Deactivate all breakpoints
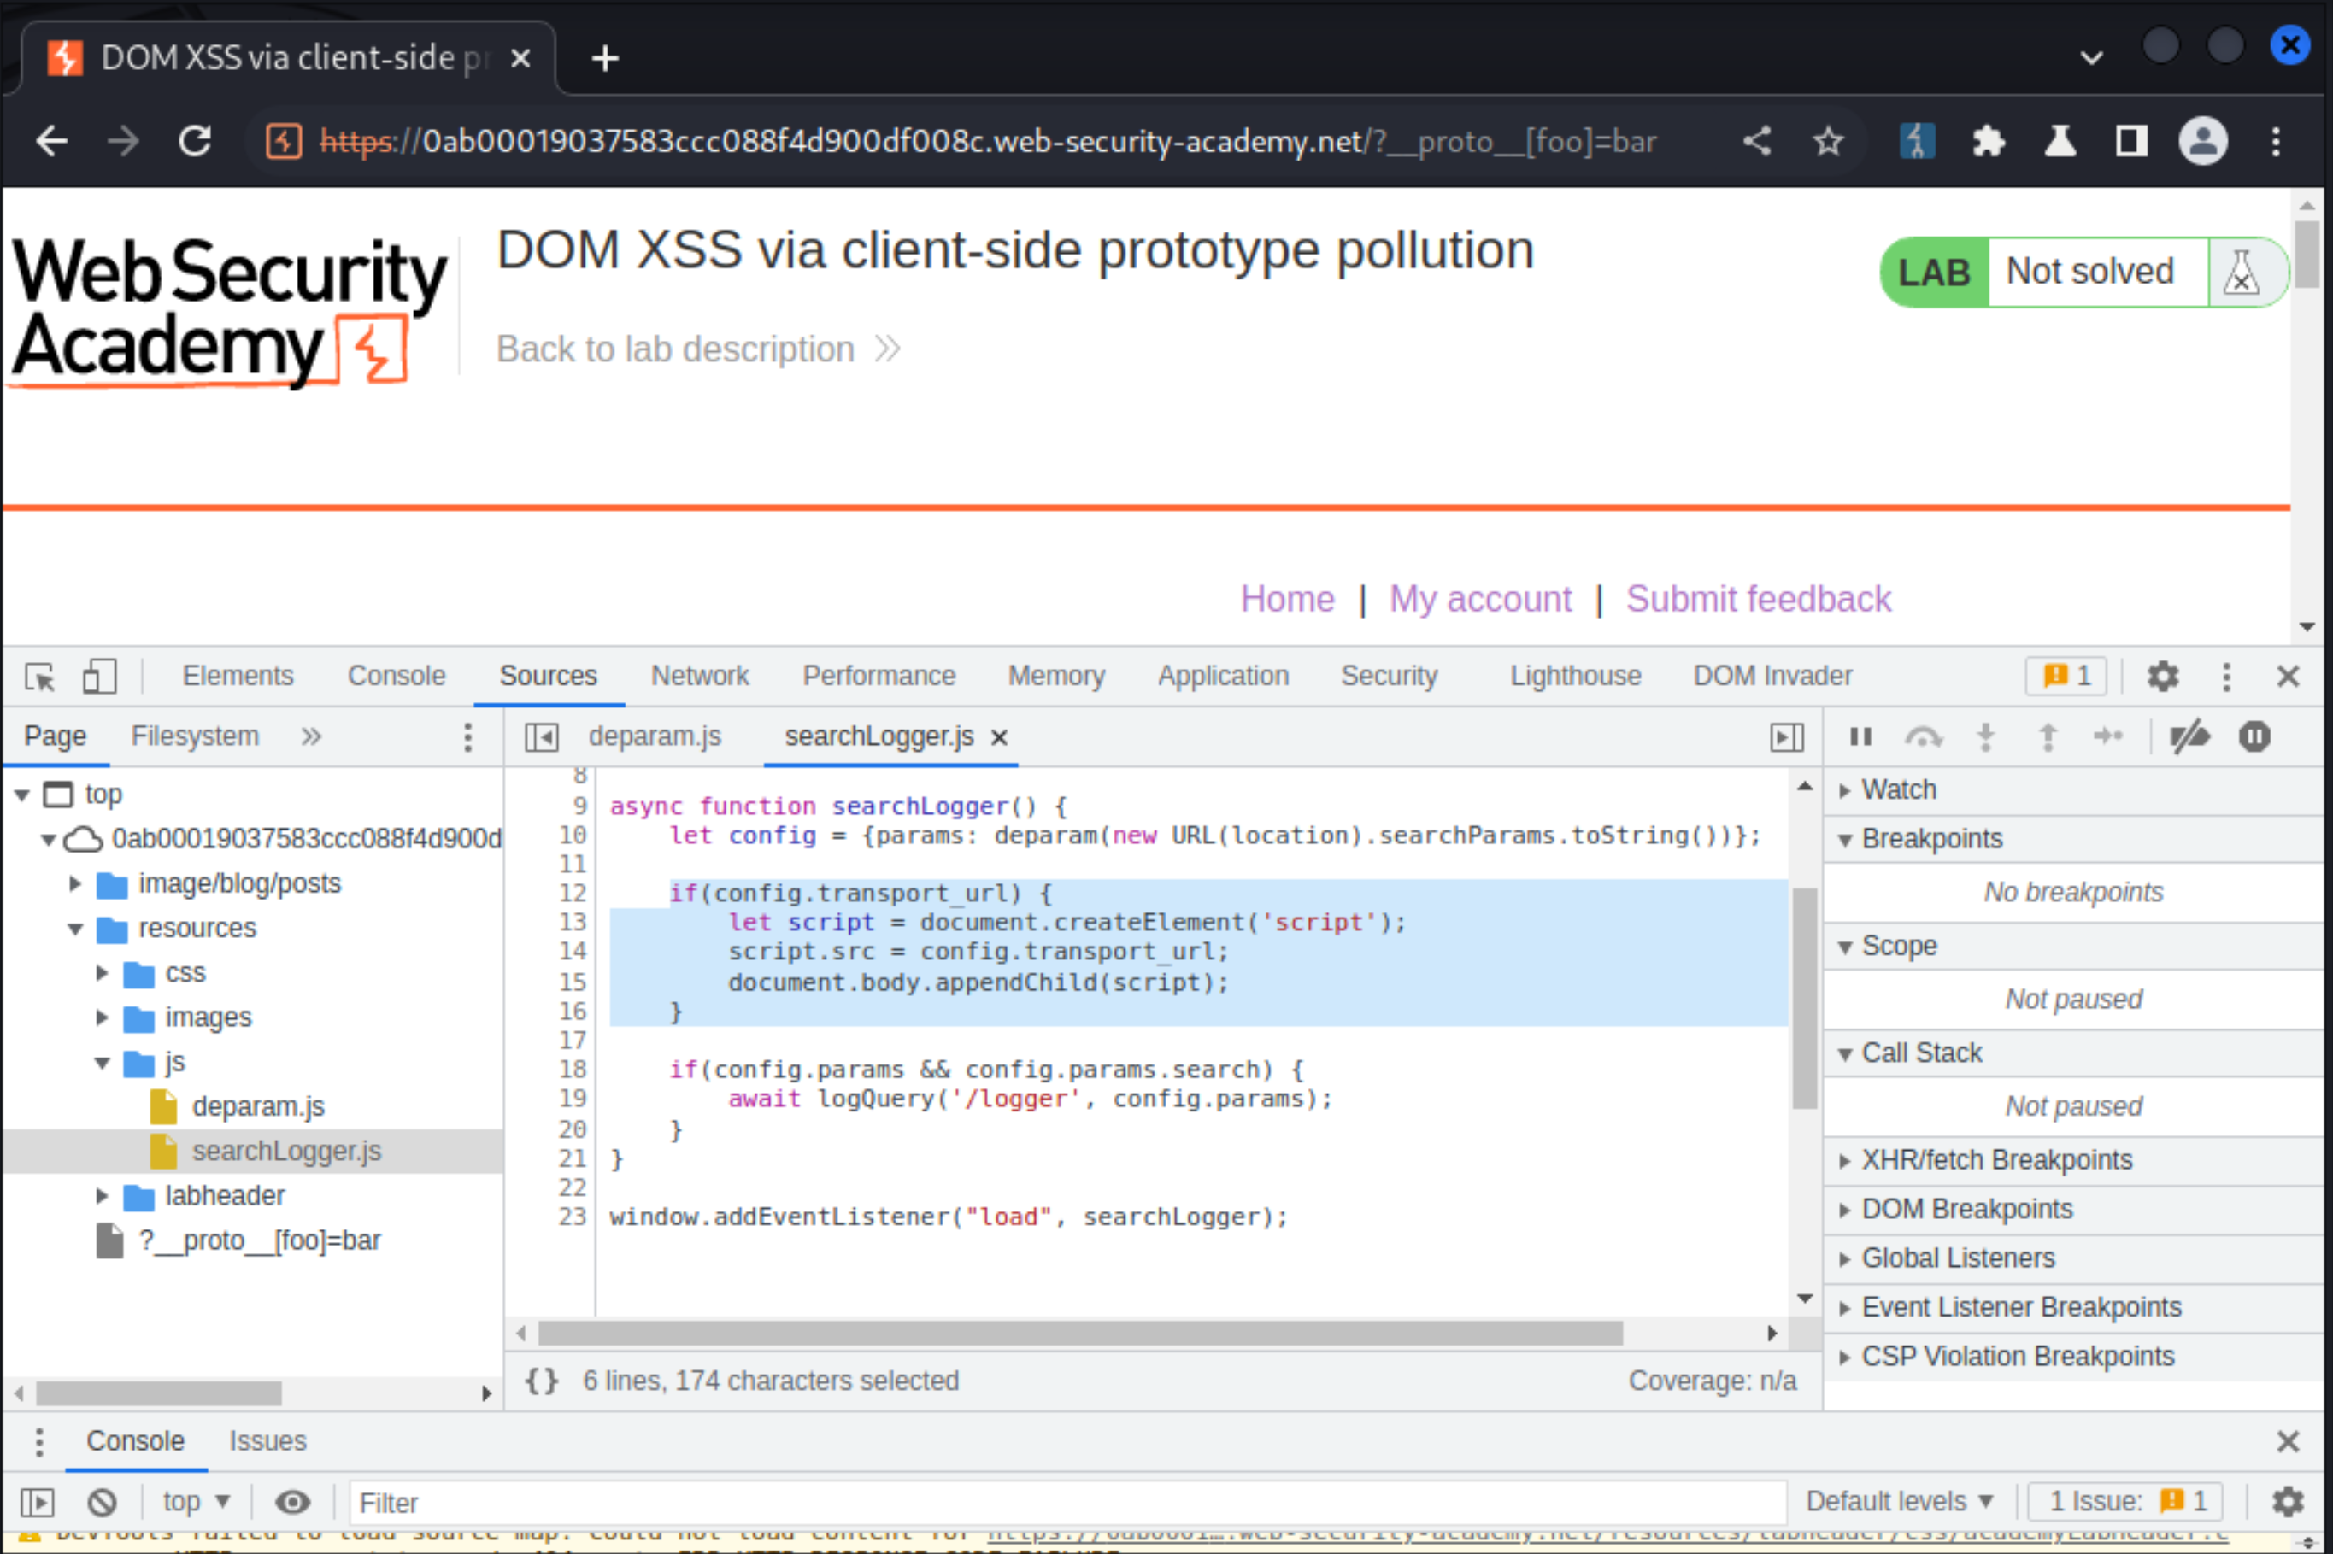Image resolution: width=2333 pixels, height=1554 pixels. (x=2189, y=736)
